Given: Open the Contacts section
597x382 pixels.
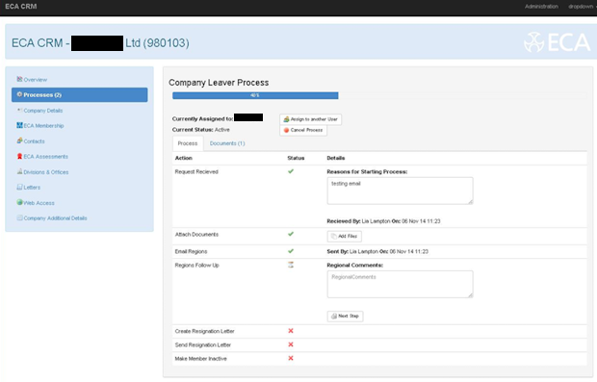Looking at the screenshot, I should (x=34, y=141).
